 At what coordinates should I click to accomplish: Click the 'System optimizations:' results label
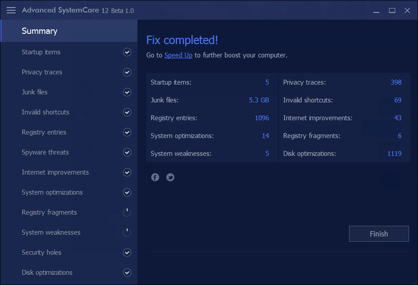click(182, 136)
